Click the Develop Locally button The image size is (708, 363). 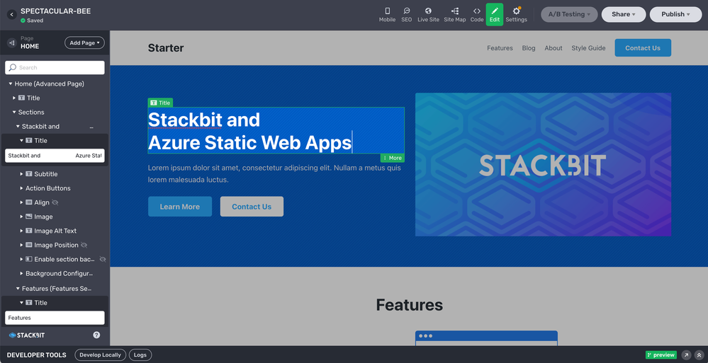point(101,355)
